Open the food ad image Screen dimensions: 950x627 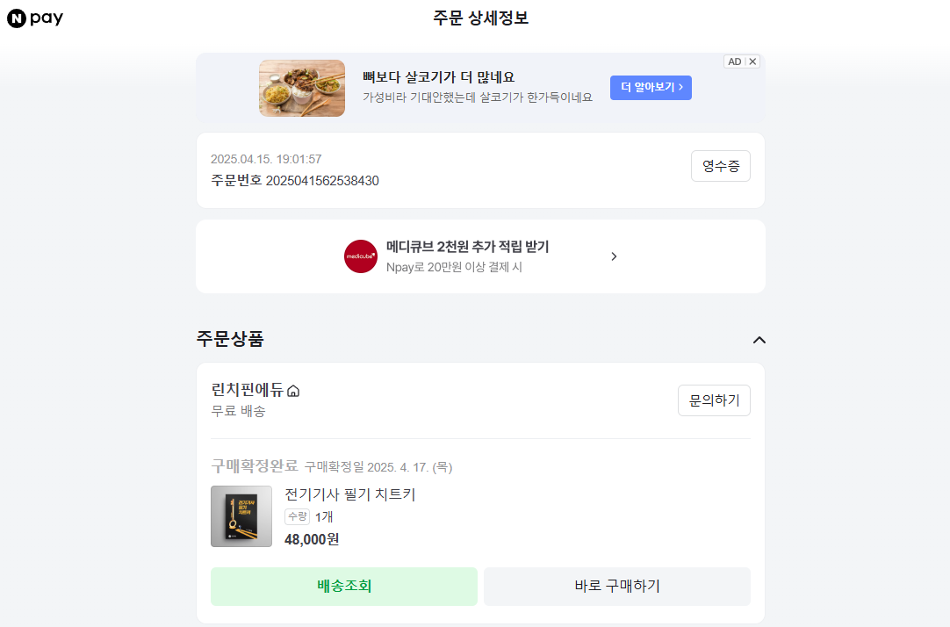click(x=302, y=88)
